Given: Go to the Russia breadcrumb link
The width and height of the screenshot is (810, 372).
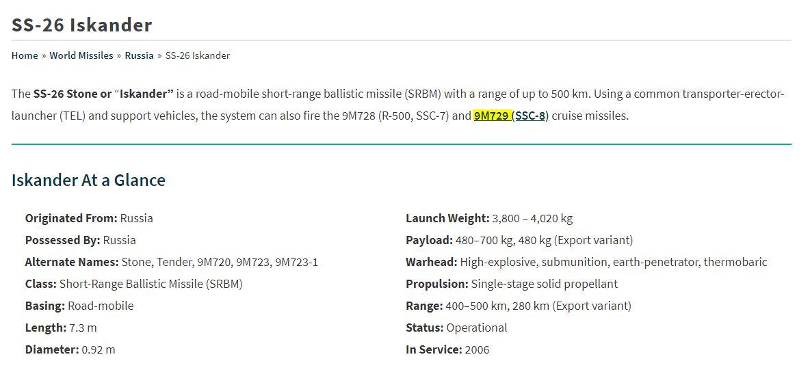Looking at the screenshot, I should coord(139,55).
